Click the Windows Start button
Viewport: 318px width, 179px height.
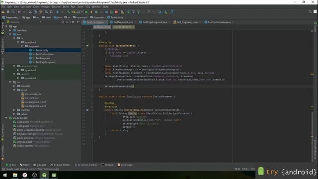pos(5,175)
